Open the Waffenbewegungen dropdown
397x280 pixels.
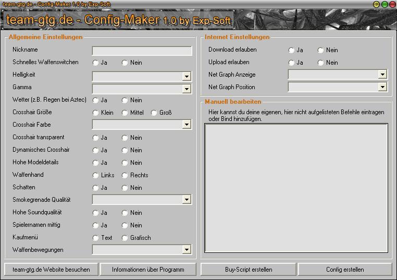[187, 250]
